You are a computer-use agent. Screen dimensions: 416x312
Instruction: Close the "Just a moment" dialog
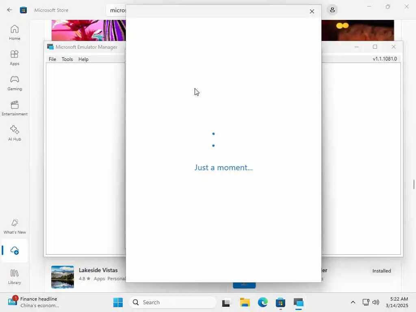(312, 11)
